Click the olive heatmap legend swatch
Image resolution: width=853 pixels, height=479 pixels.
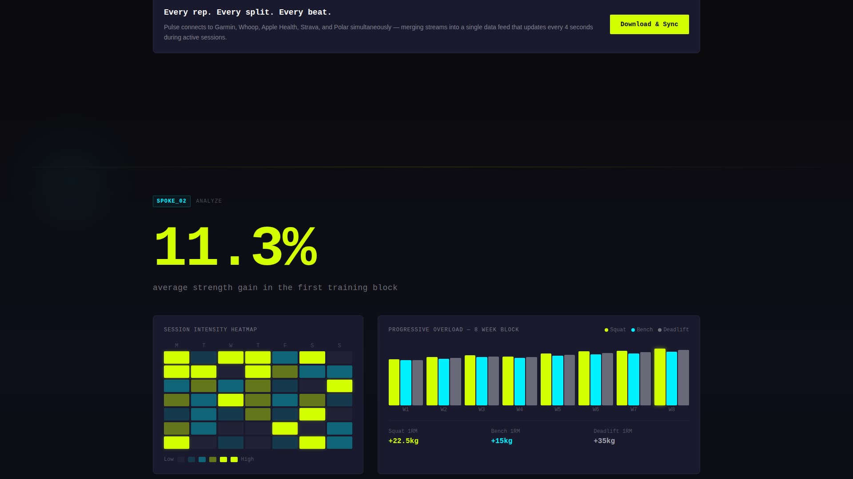(213, 459)
